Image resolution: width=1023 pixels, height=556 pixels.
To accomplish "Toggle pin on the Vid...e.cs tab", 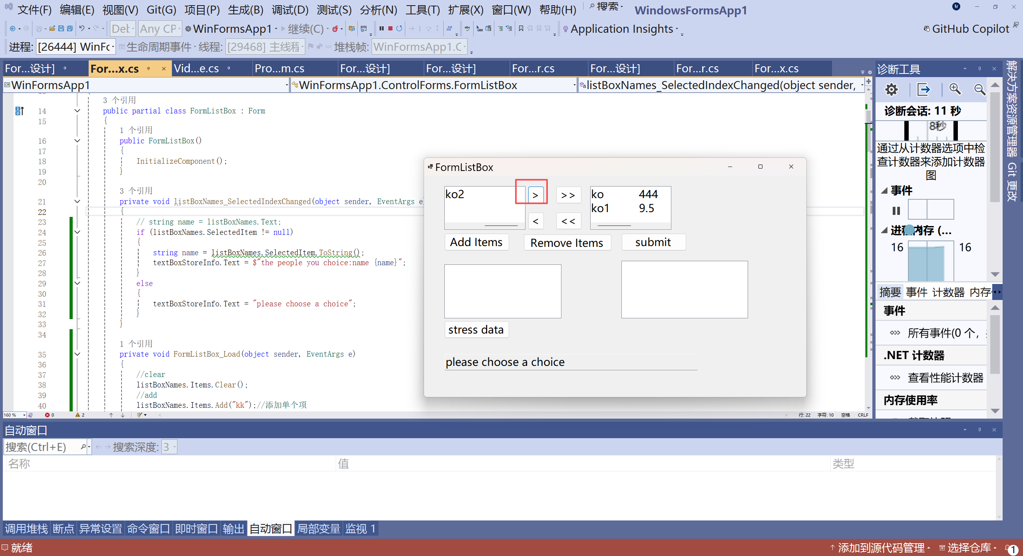I will pos(229,69).
